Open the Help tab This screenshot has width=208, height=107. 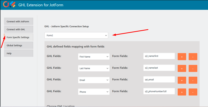pyautogui.click(x=18, y=53)
